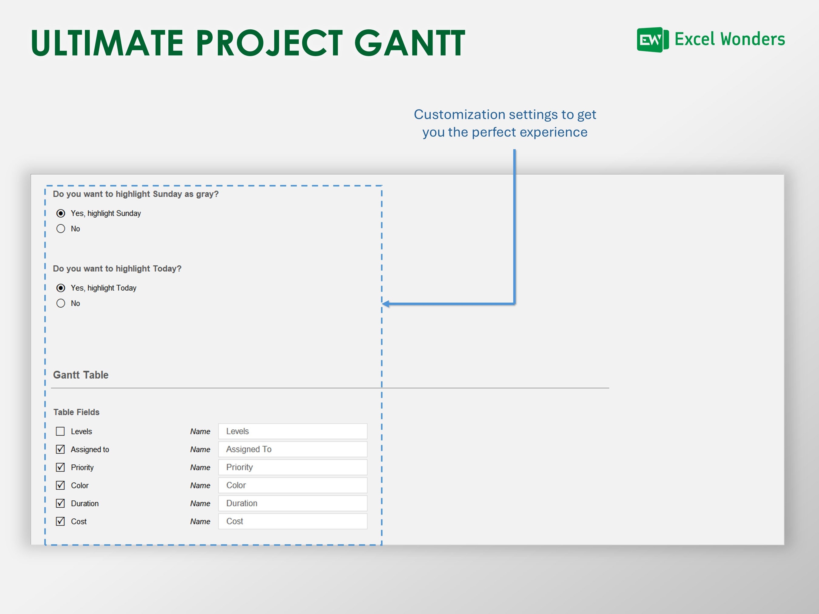
Task: Select the Cost name text box
Action: 292,521
